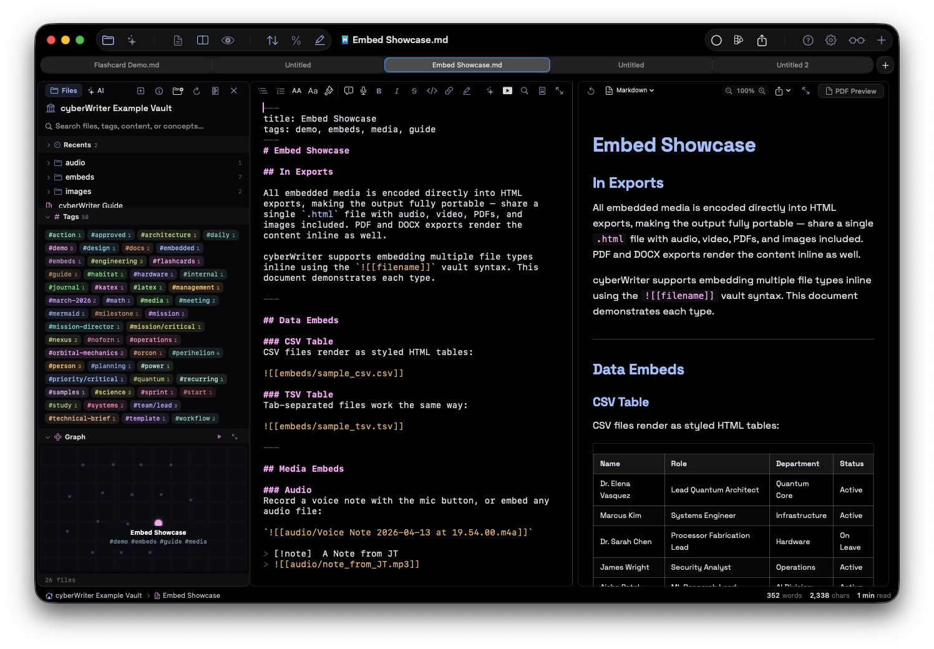934x649 pixels.
Task: Click the info icon in the sidebar header
Action: point(159,91)
